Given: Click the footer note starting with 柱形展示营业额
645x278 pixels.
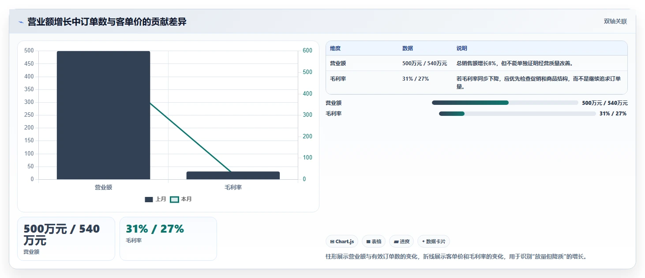Looking at the screenshot, I should click(456, 256).
